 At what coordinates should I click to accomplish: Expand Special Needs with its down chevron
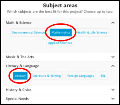113,99
